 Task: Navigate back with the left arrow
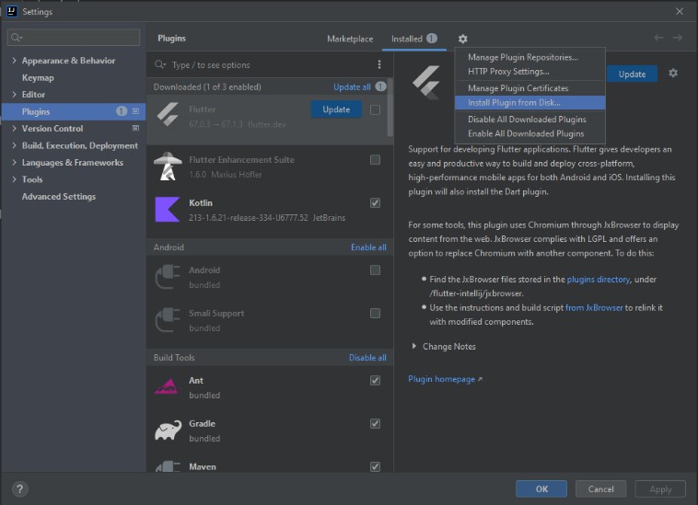pyautogui.click(x=658, y=38)
